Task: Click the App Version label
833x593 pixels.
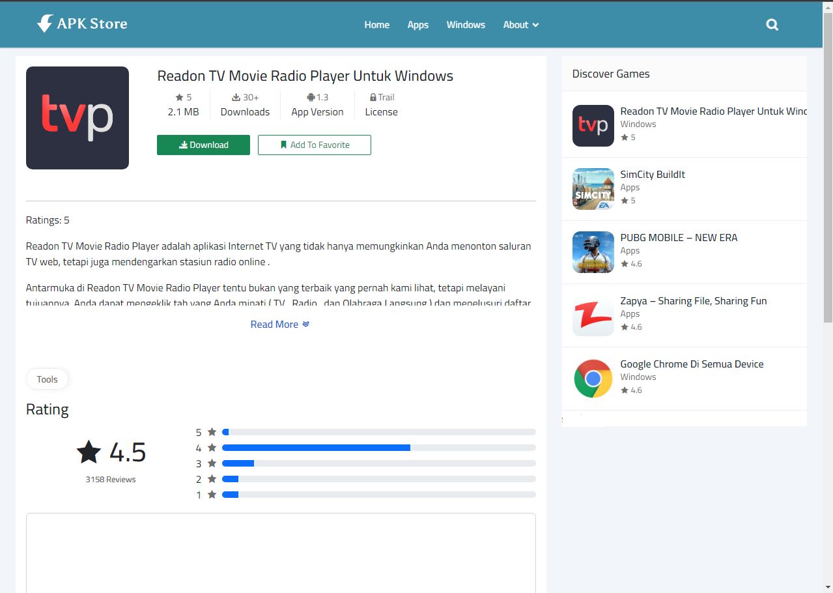Action: click(317, 112)
